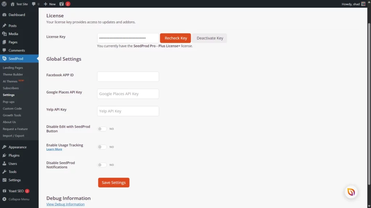Open the + New dropdown in admin bar
The image size is (371, 208).
50,4
